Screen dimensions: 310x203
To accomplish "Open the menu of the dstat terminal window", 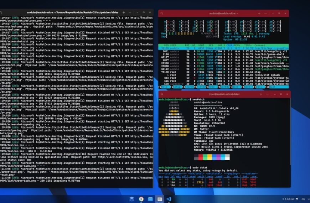I will [267, 94].
